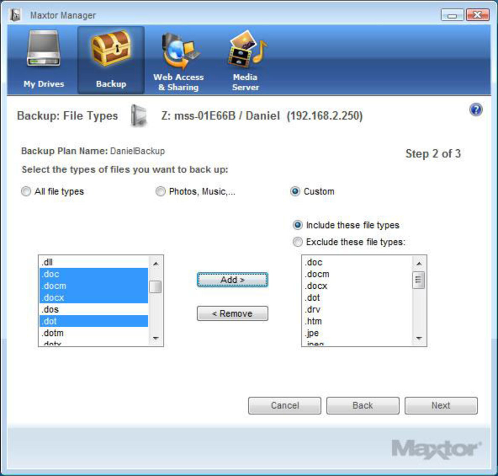Image resolution: width=498 pixels, height=476 pixels.
Task: Click the right file list scrollbar thumb
Action: click(419, 280)
